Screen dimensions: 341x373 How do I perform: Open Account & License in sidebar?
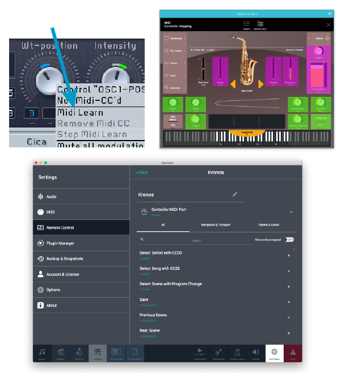[x=81, y=274]
